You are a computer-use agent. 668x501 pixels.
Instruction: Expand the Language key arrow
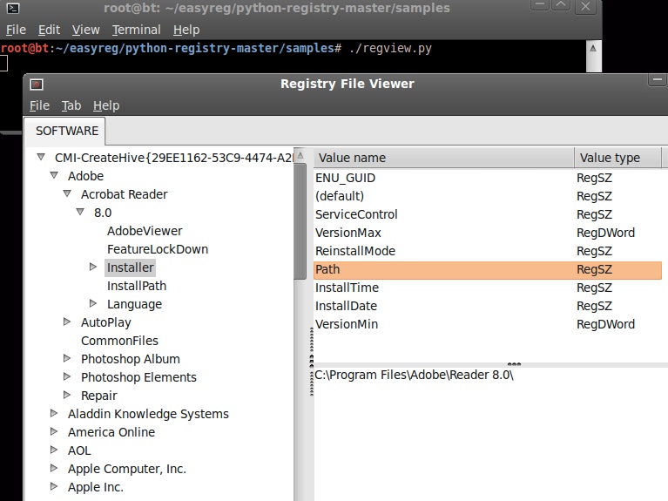[93, 304]
